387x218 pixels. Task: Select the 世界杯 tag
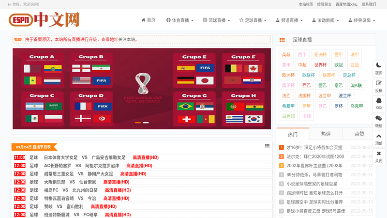[x=320, y=65]
